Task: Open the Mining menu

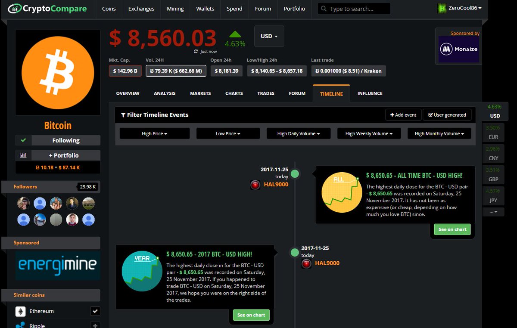Action: click(175, 9)
